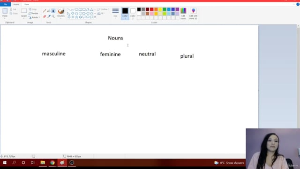Choose the Up arrow shape
Screen dimensions: 300x169
92,13
